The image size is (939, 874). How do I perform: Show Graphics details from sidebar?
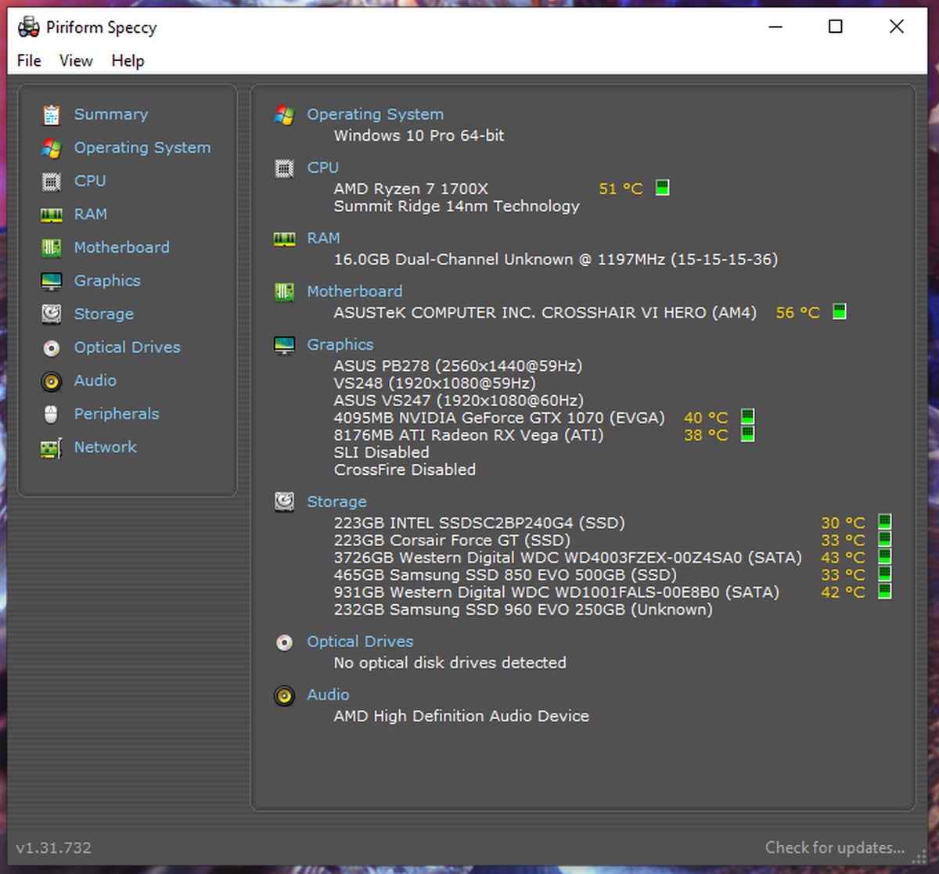click(107, 281)
